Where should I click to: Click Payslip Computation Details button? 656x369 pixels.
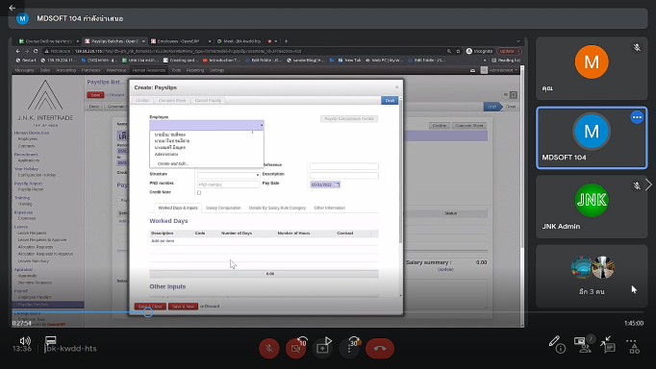[349, 119]
